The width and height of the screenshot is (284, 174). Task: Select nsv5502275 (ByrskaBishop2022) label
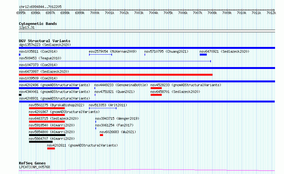(x=56, y=105)
